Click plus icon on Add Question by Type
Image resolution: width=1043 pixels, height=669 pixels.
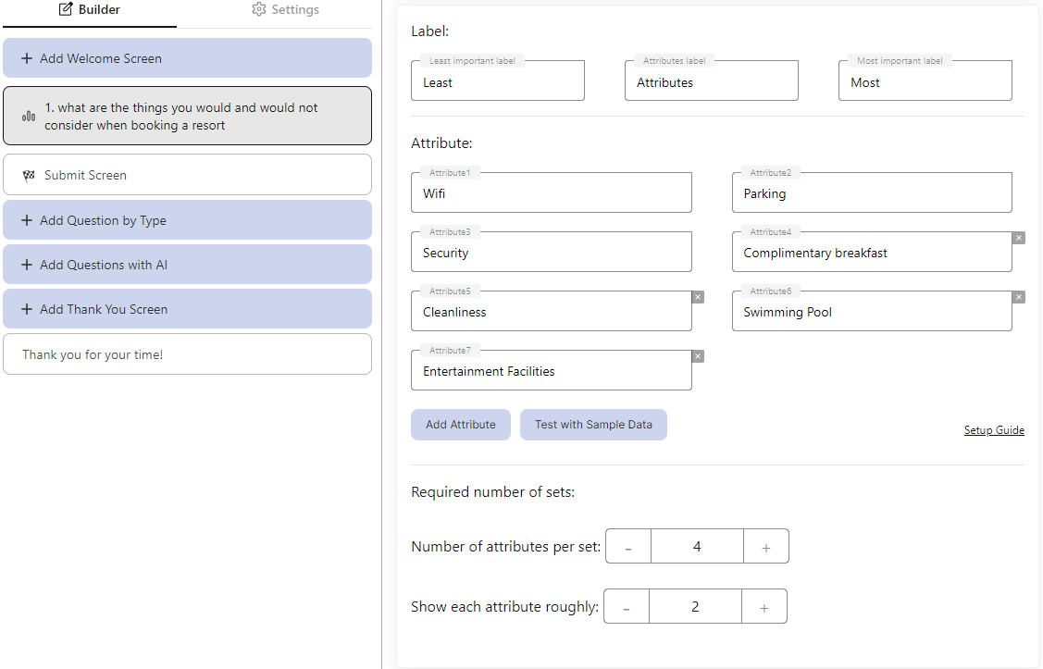[x=27, y=220]
